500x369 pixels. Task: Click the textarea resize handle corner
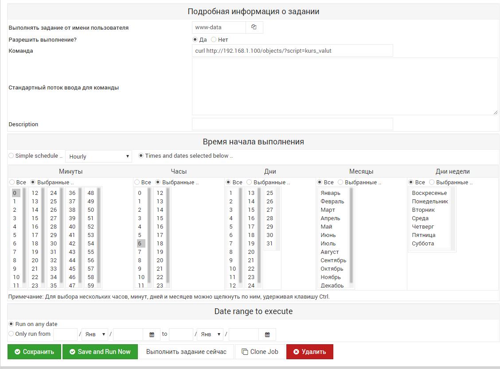pos(495,113)
